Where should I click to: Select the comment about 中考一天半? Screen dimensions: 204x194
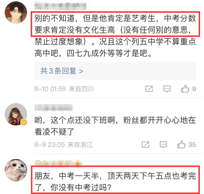[115, 182]
